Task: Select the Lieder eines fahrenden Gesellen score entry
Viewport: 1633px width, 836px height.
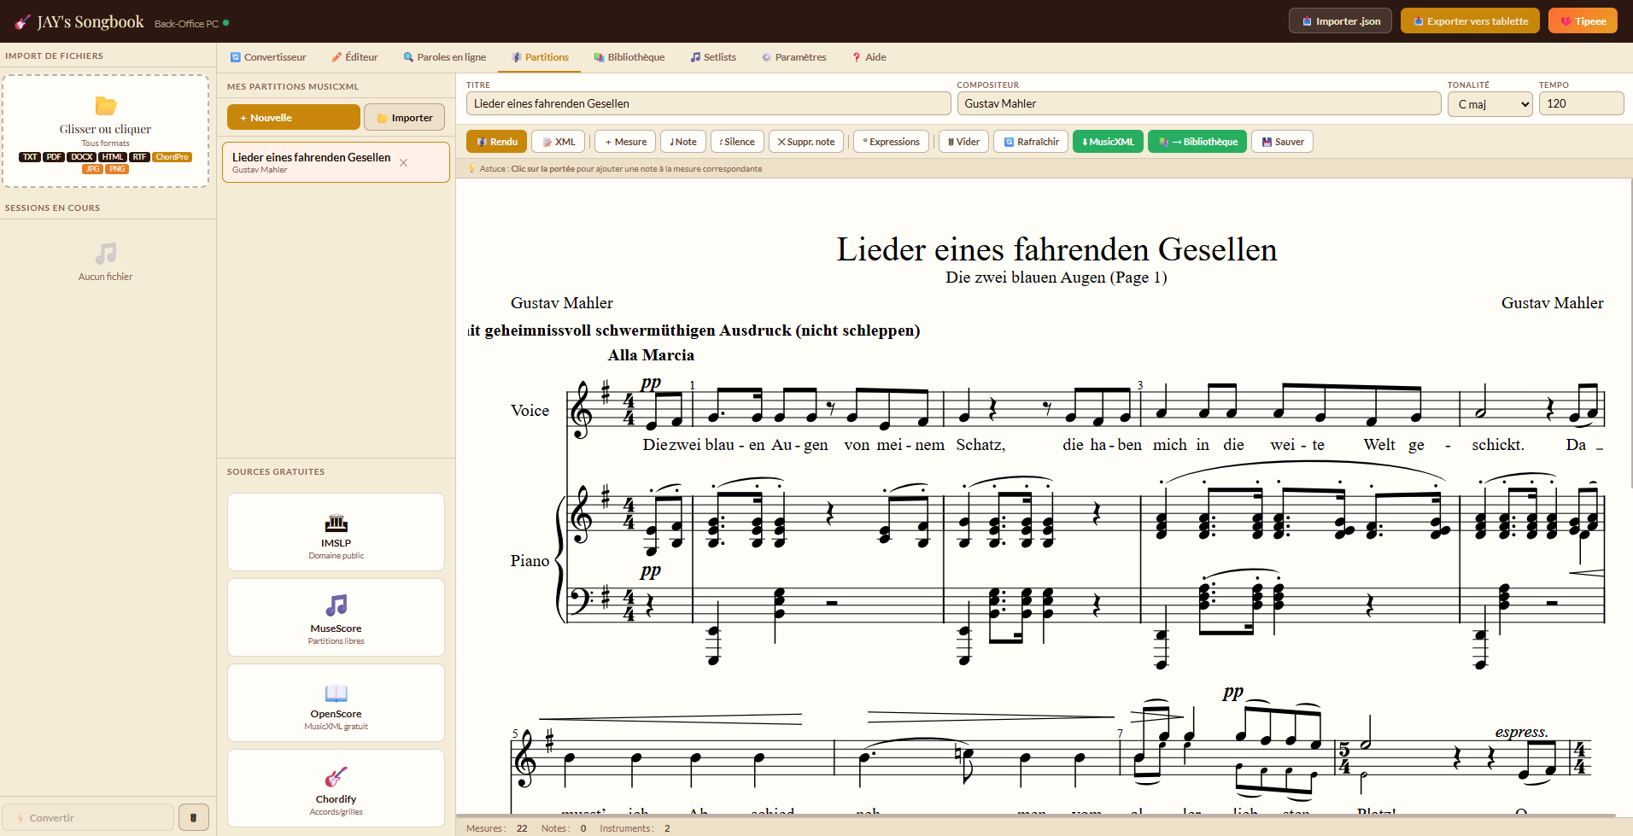Action: pyautogui.click(x=336, y=162)
